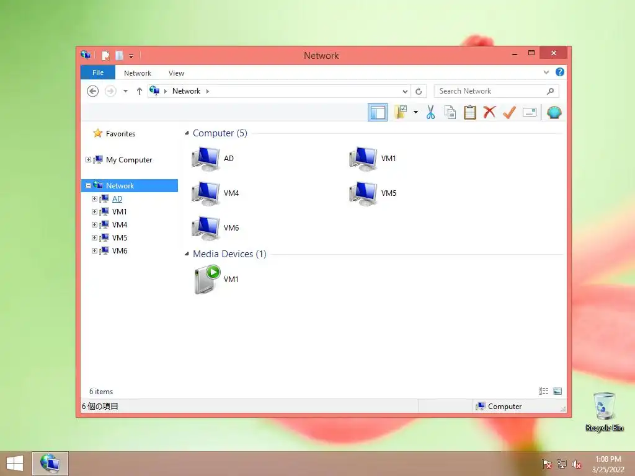This screenshot has height=476, width=635.
Task: Expand the ribbon with the chevron
Action: coord(546,73)
